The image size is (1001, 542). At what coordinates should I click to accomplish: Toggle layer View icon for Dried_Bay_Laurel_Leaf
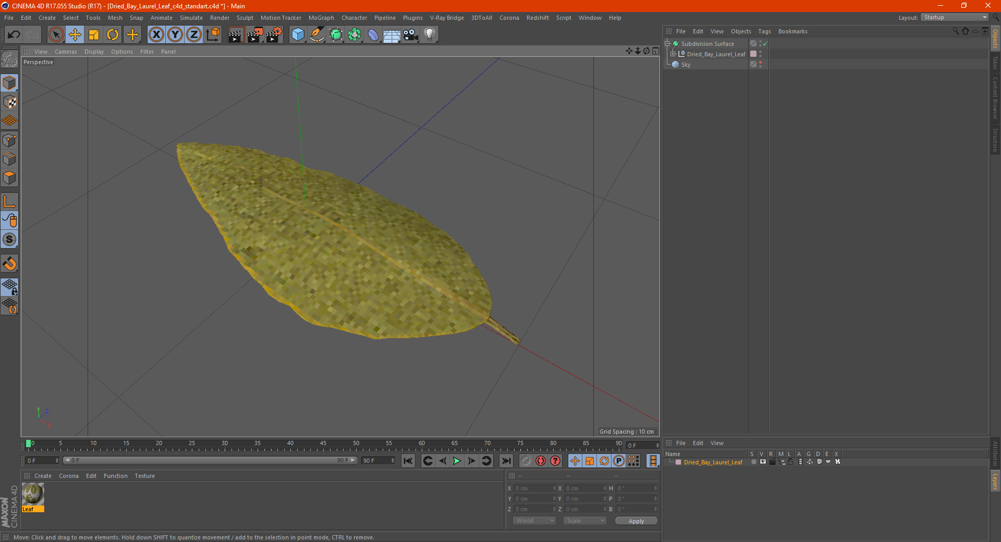click(763, 462)
